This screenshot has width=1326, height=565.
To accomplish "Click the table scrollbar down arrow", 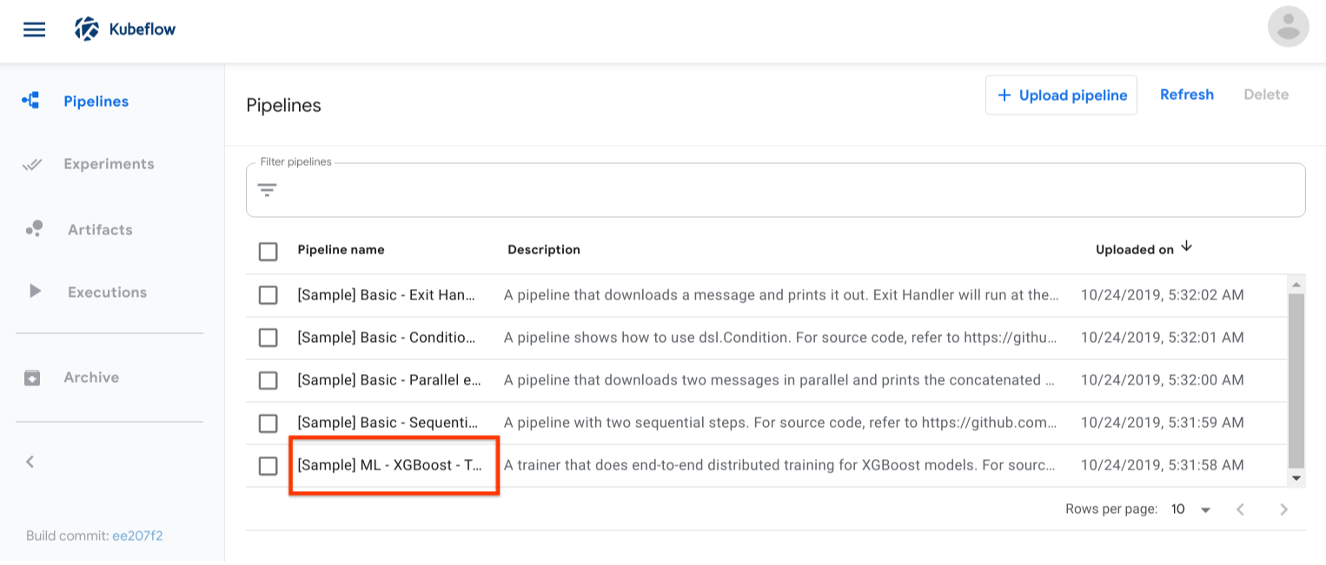I will pos(1296,478).
